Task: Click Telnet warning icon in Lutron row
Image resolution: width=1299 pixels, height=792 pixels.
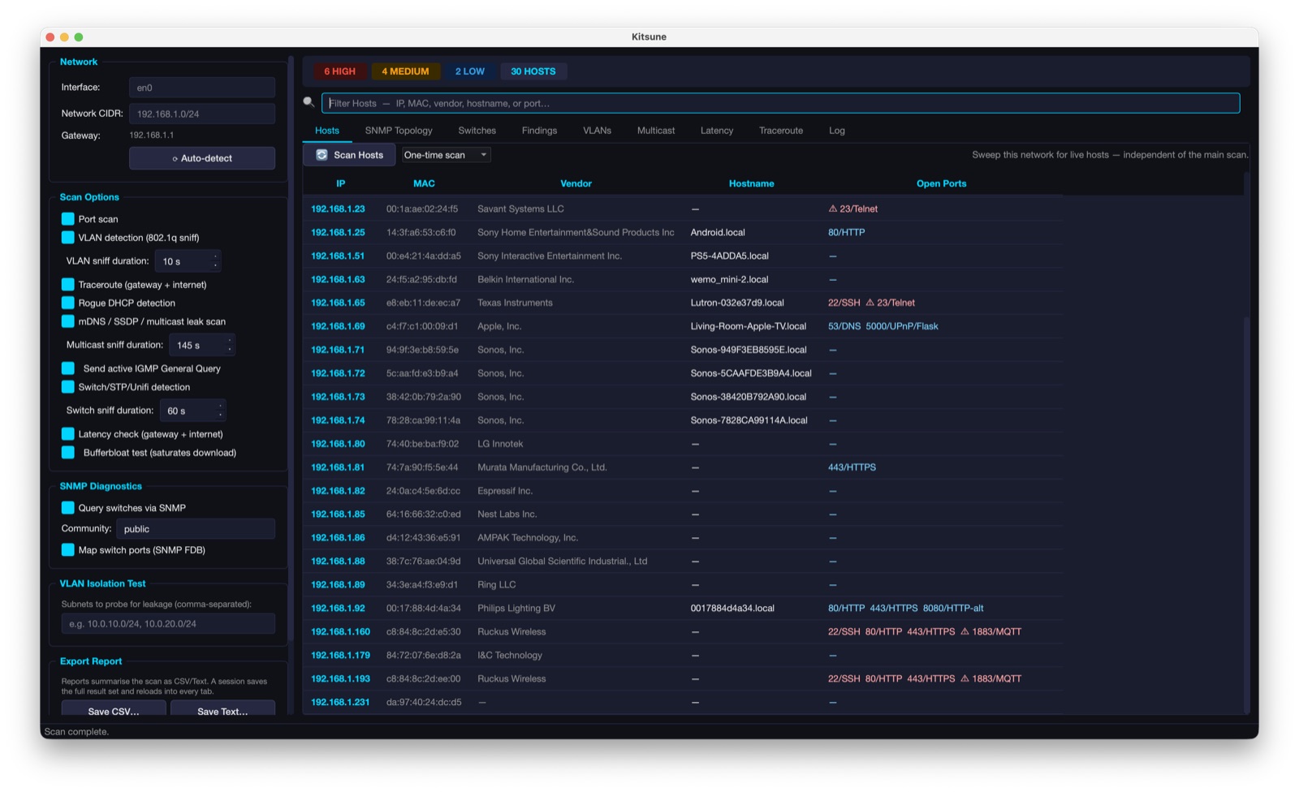Action: (870, 303)
